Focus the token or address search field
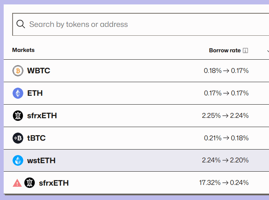The width and height of the screenshot is (269, 200). [140, 24]
